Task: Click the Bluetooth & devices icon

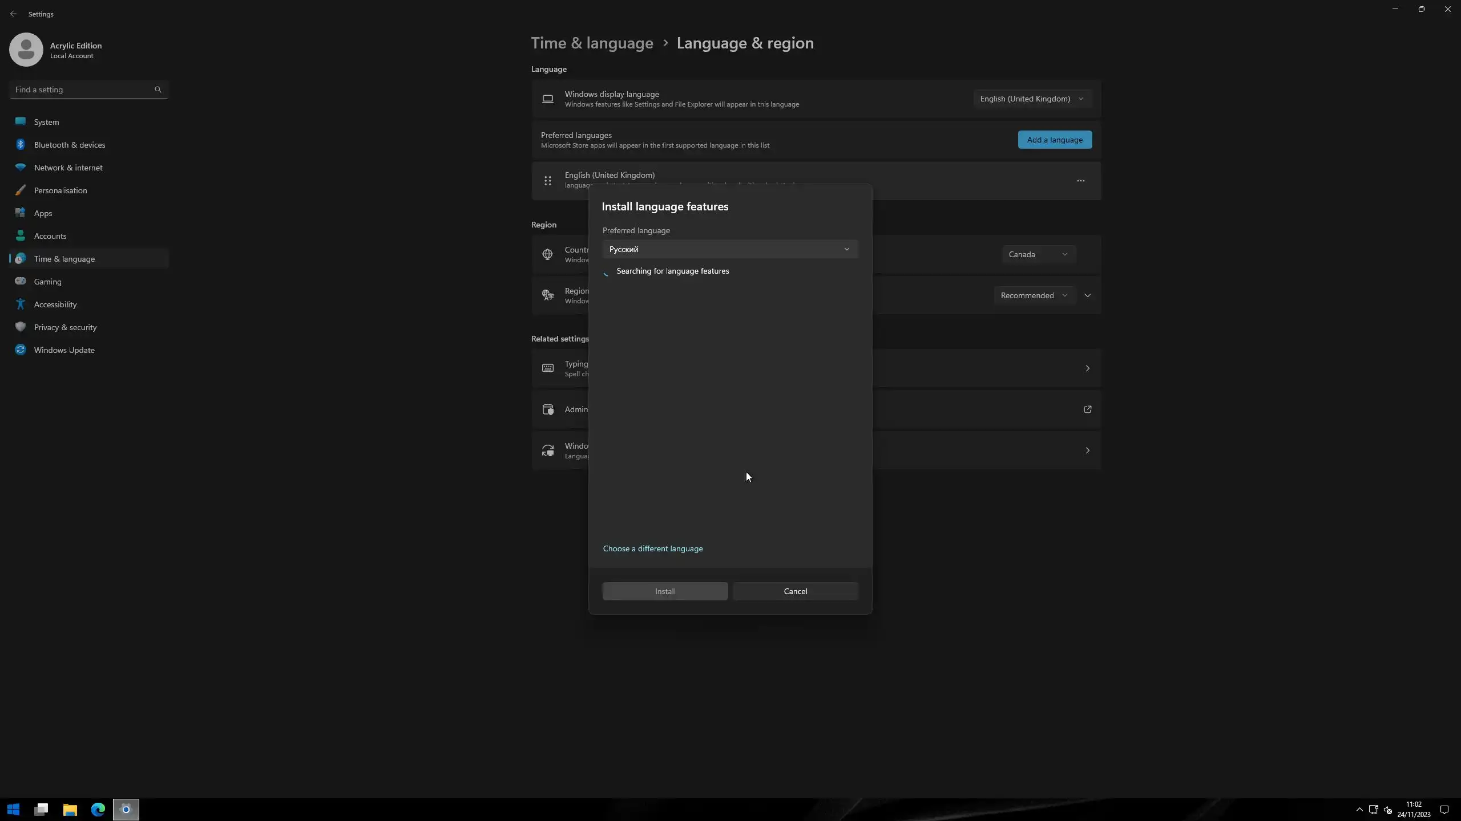Action: point(21,145)
